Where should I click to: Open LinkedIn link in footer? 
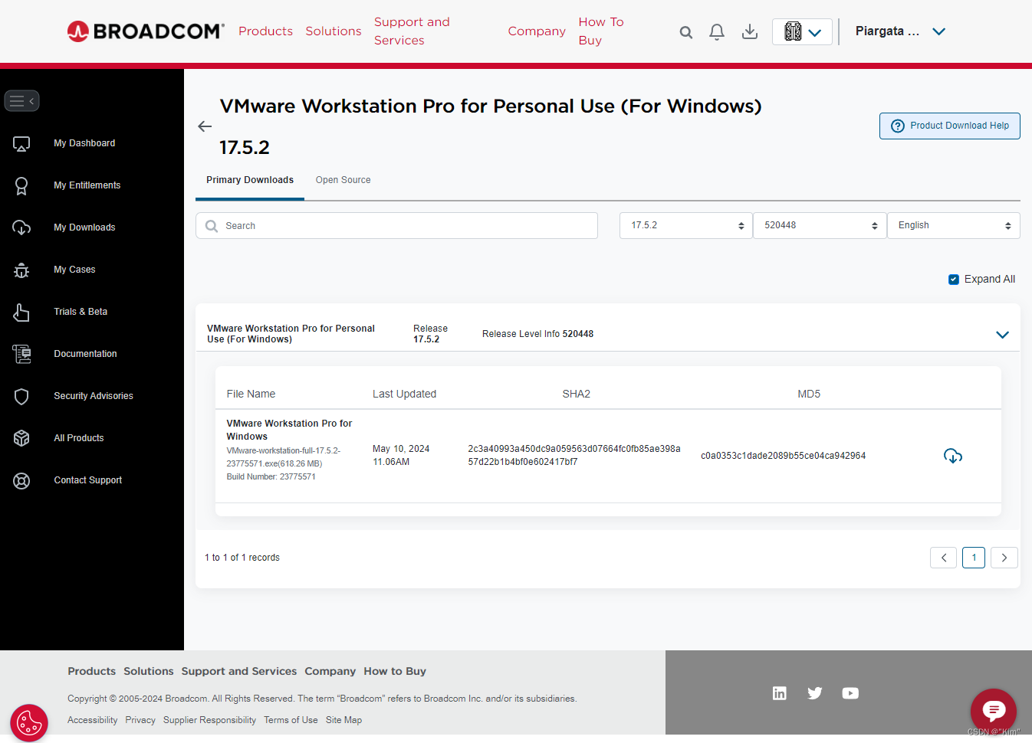tap(780, 693)
